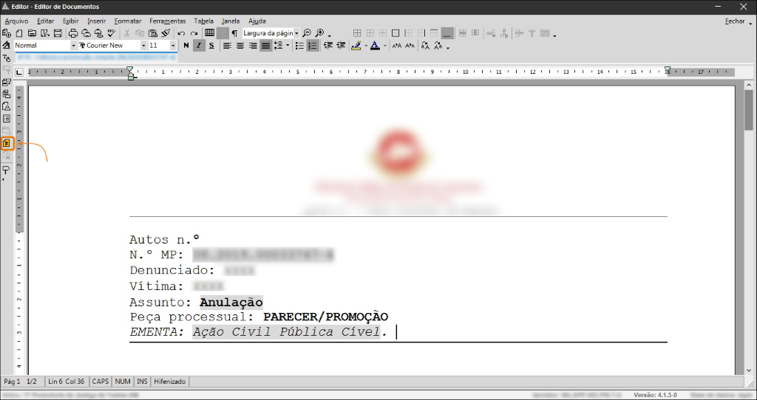
Task: Click the 'Anulação' text in Assunto line
Action: click(x=231, y=302)
